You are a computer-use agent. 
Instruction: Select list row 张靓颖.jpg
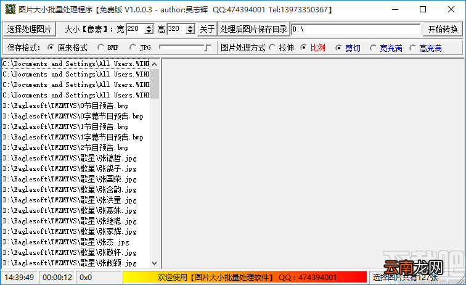tap(76, 263)
